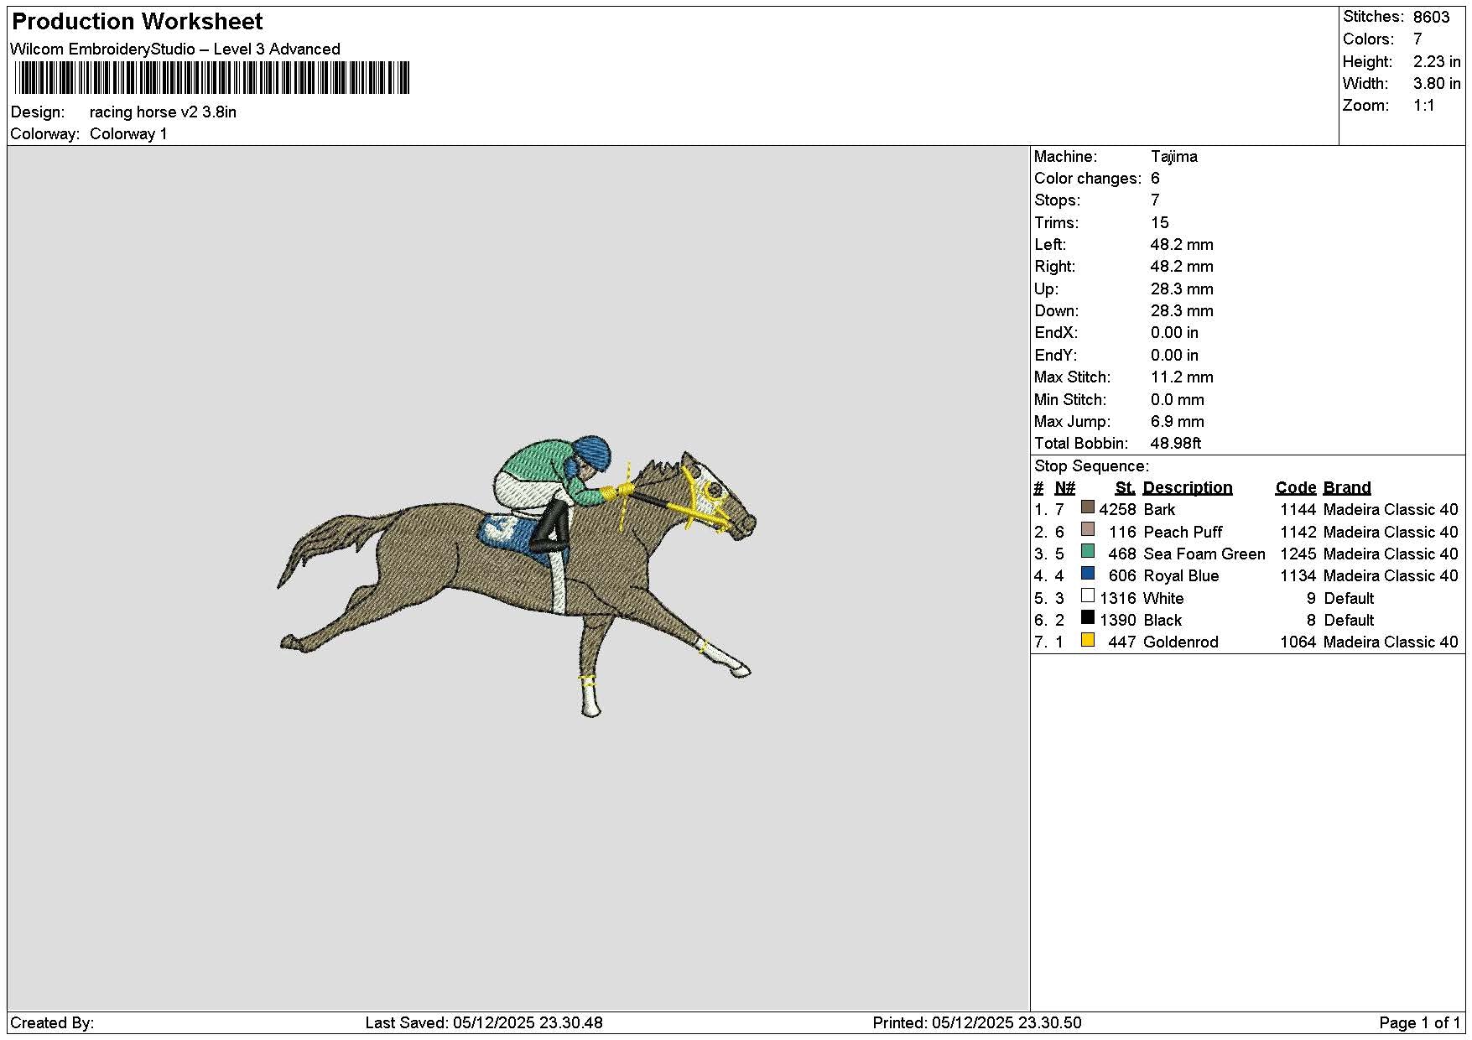The image size is (1472, 1040).
Task: Click the height value '2.23 in'
Action: [1436, 61]
